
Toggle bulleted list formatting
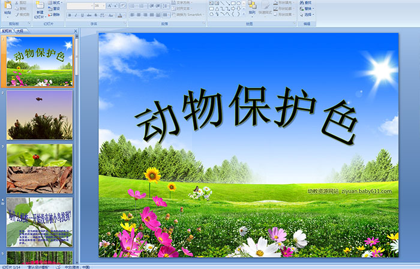tap(133, 5)
